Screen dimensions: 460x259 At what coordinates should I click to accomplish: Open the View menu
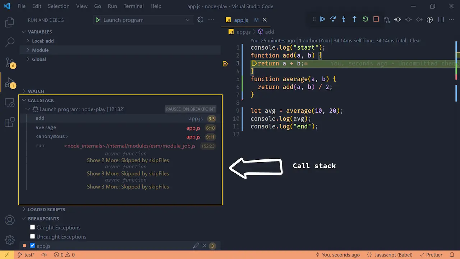[x=82, y=6]
